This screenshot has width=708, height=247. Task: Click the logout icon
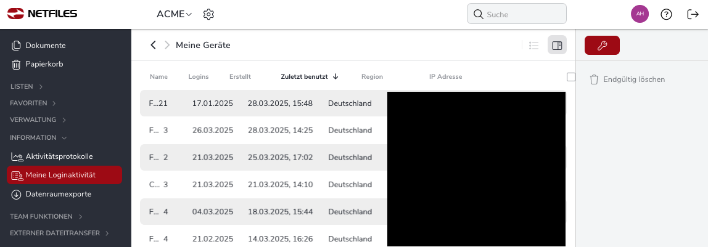tap(693, 14)
